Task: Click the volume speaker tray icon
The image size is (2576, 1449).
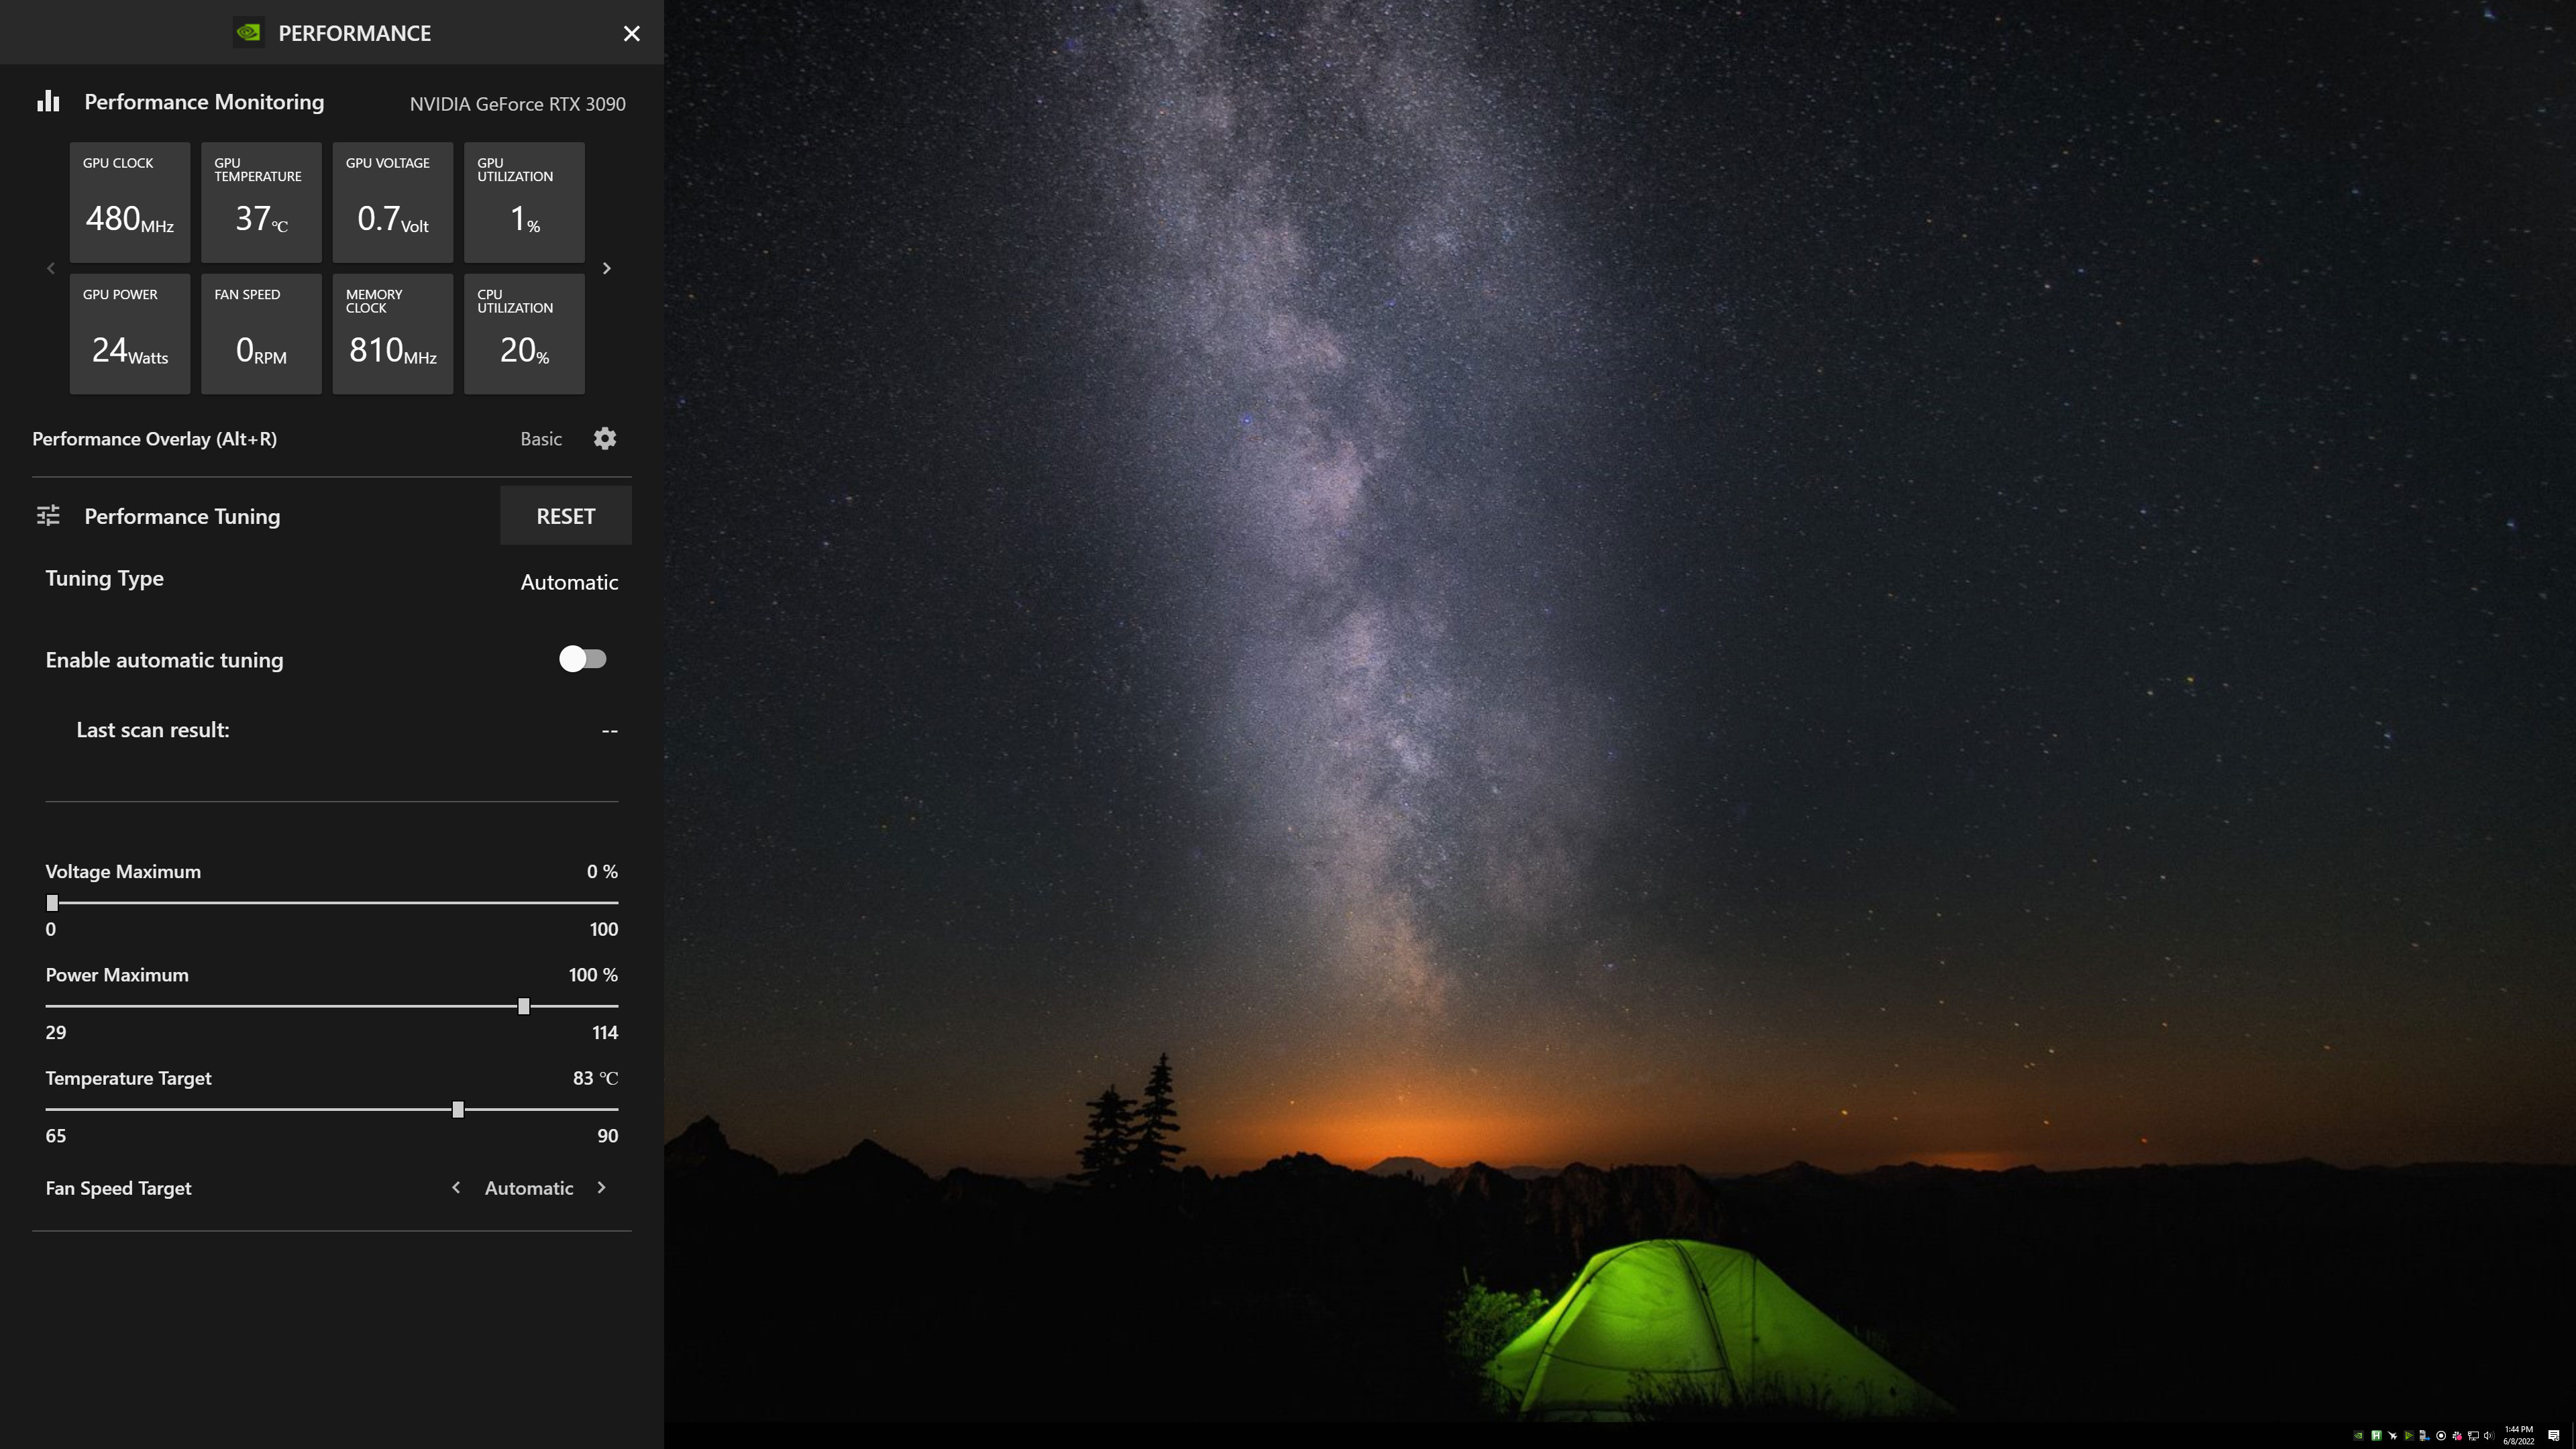Action: pyautogui.click(x=2488, y=1436)
